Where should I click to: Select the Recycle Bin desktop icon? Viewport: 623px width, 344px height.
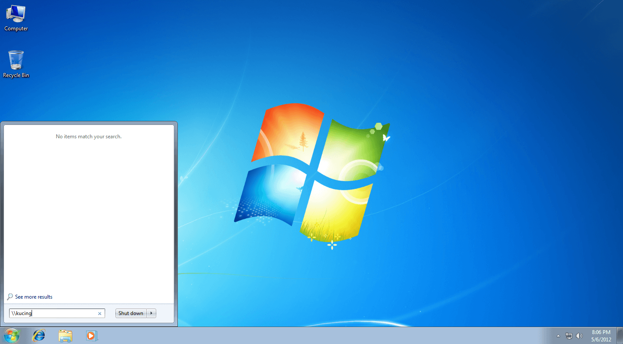coord(16,64)
